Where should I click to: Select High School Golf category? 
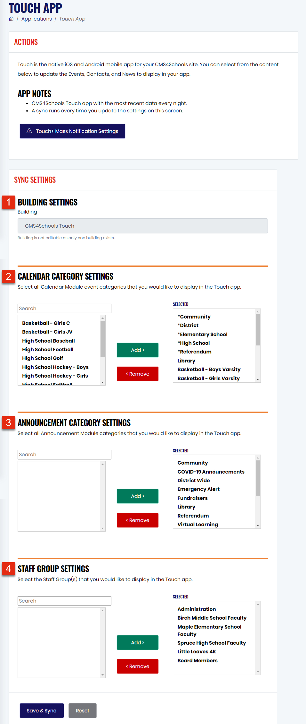43,358
